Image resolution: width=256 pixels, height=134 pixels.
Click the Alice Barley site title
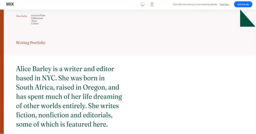click(x=22, y=16)
